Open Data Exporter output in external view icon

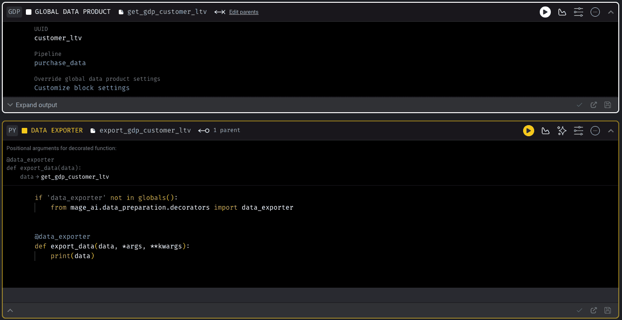pyautogui.click(x=594, y=311)
